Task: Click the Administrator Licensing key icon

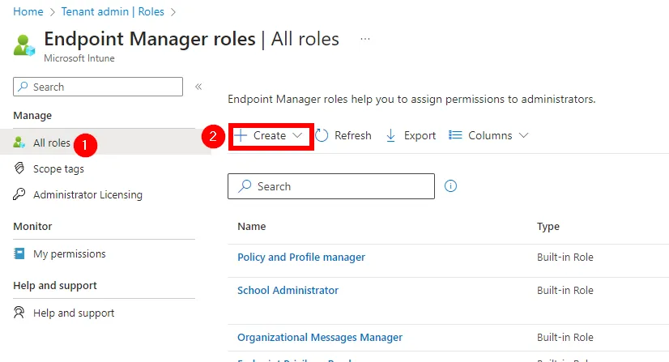Action: [x=19, y=194]
